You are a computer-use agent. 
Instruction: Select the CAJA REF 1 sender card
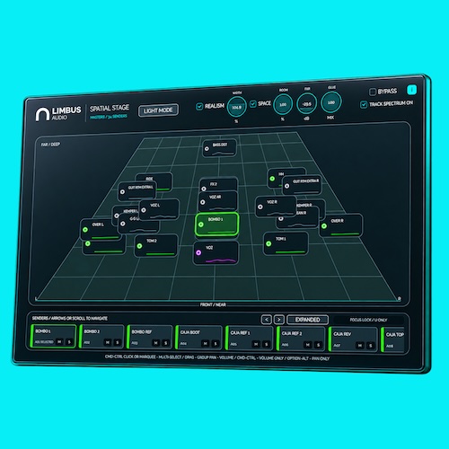tap(250, 339)
